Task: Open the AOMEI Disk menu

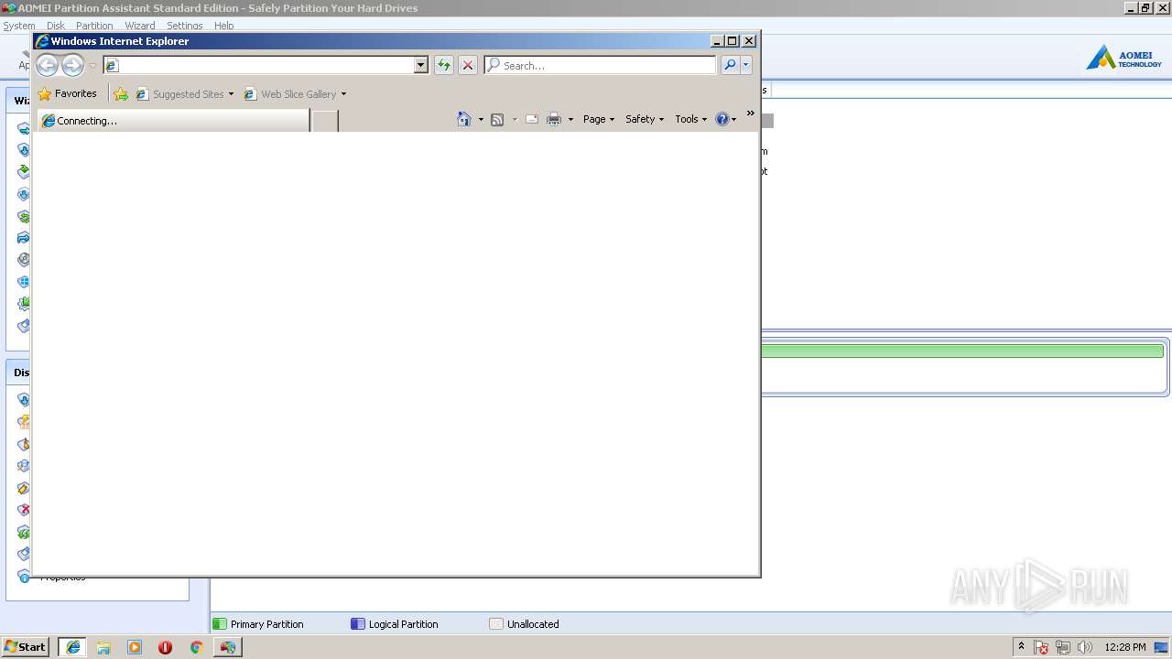Action: (x=56, y=26)
